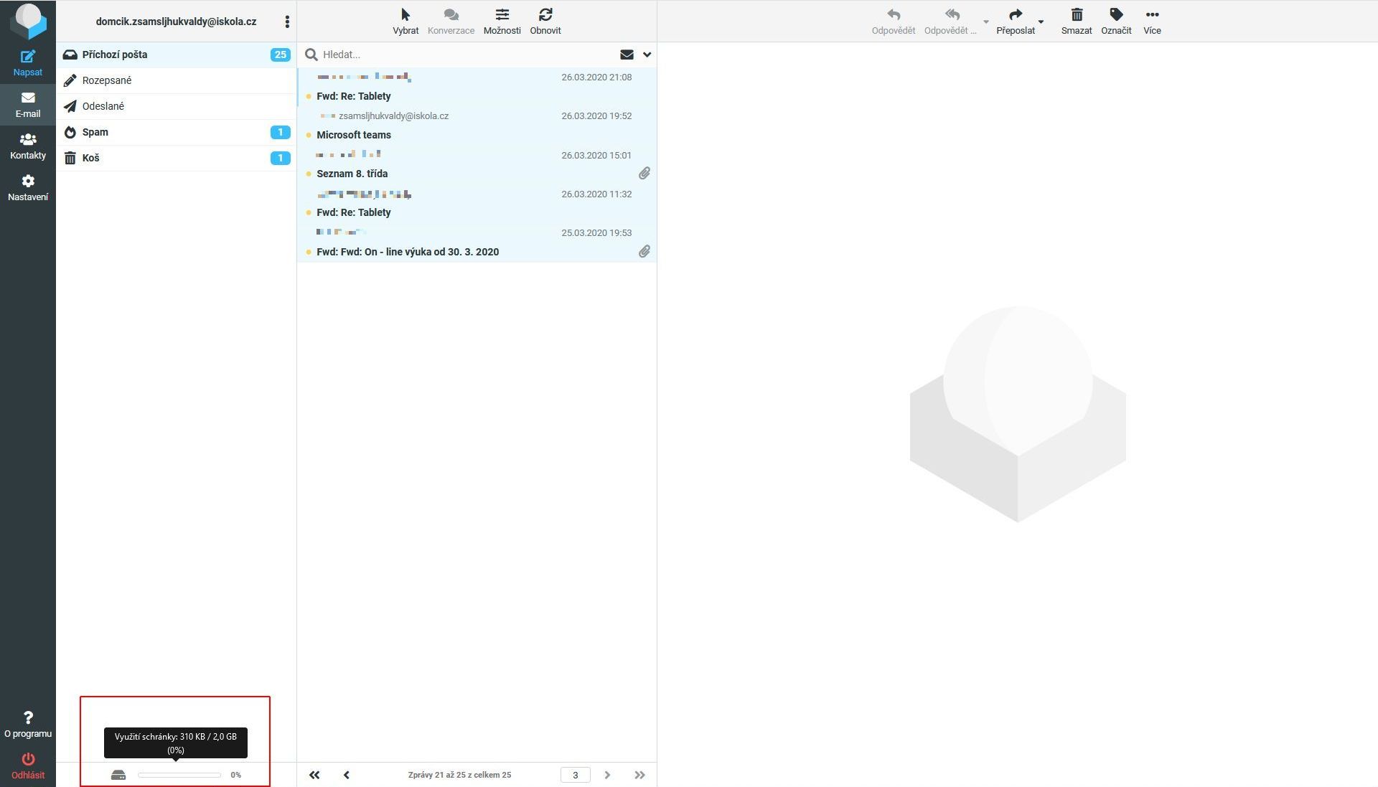Toggle the unread envelope filter icon

627,55
